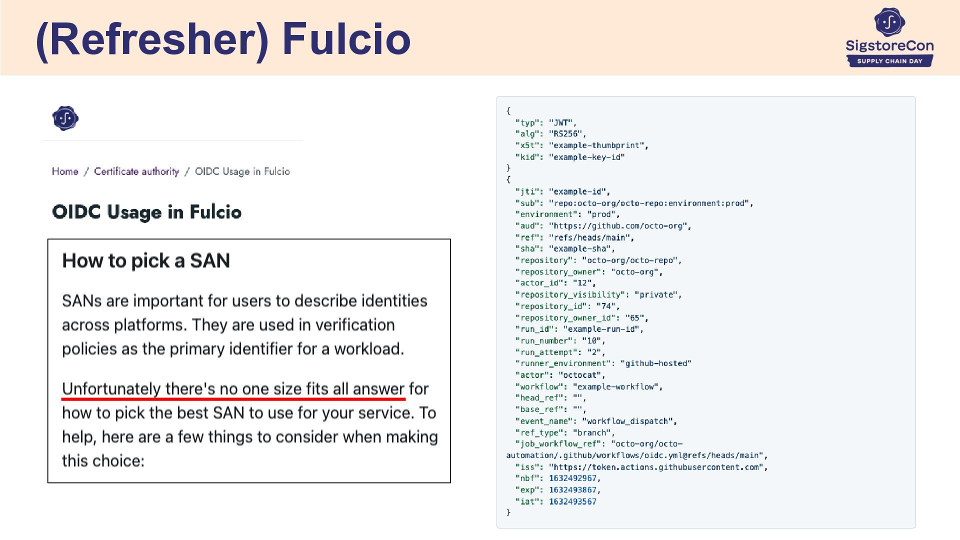The width and height of the screenshot is (960, 540).
Task: Click the "sub" claim line in JSON
Action: pyautogui.click(x=634, y=203)
